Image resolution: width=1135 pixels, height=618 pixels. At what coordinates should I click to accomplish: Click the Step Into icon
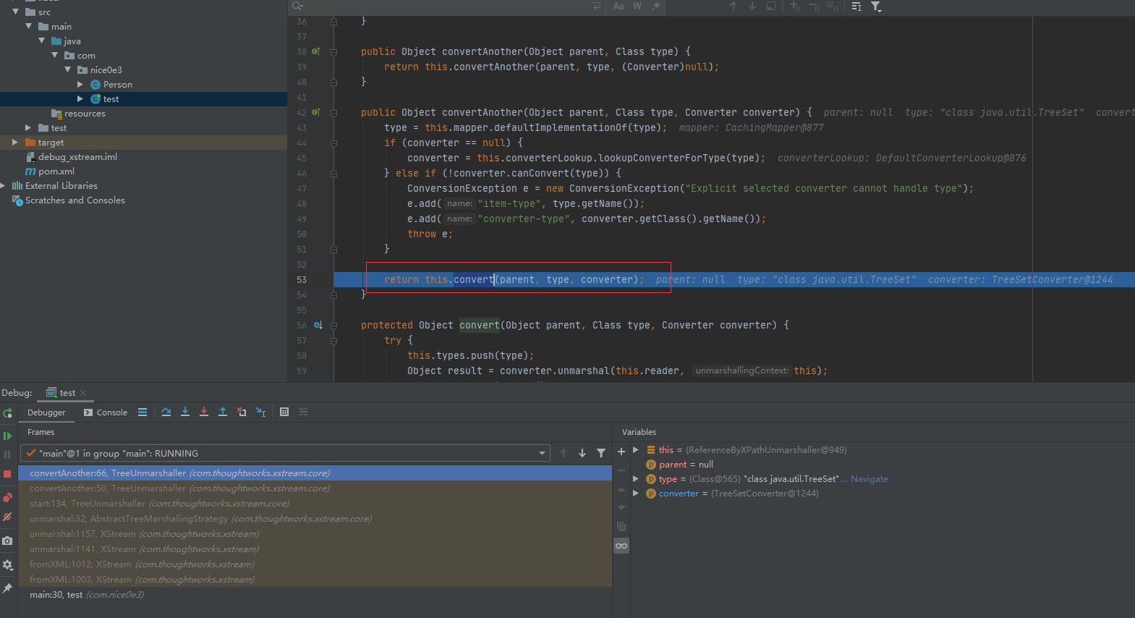[185, 412]
